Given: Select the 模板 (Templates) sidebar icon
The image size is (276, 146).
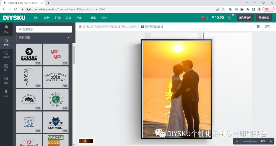Looking at the screenshot, I should coord(6,42).
